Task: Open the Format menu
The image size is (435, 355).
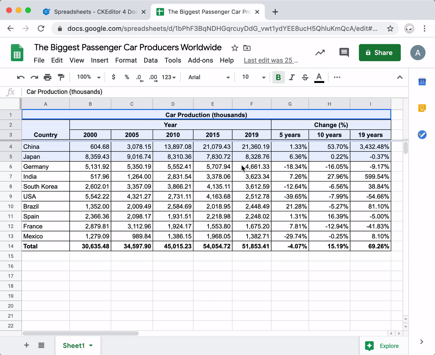Action: click(126, 60)
